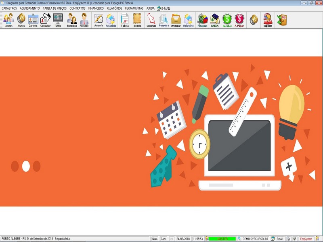
Task: Click the PORTO ALEGRE date status text
Action: [36, 239]
